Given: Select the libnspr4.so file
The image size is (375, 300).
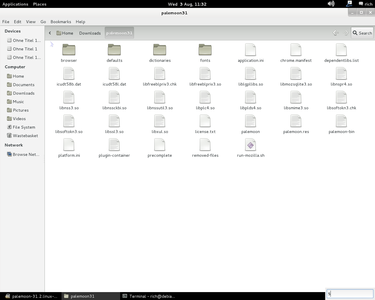Looking at the screenshot, I should pyautogui.click(x=341, y=77).
